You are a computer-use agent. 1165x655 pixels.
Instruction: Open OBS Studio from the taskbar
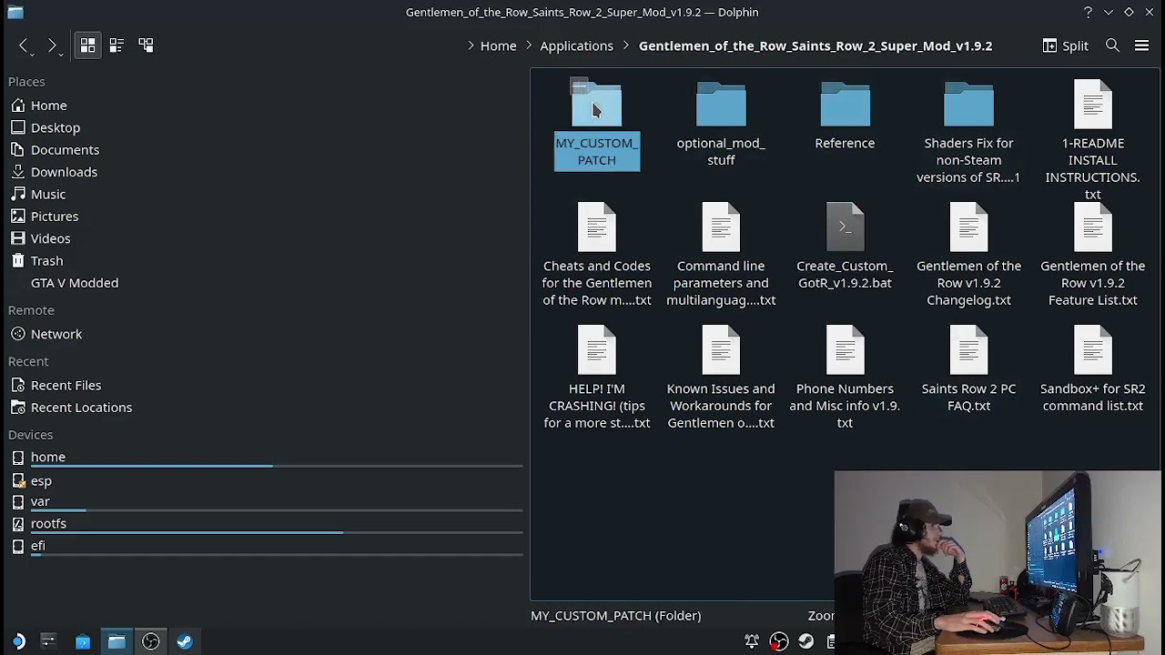[x=150, y=641]
